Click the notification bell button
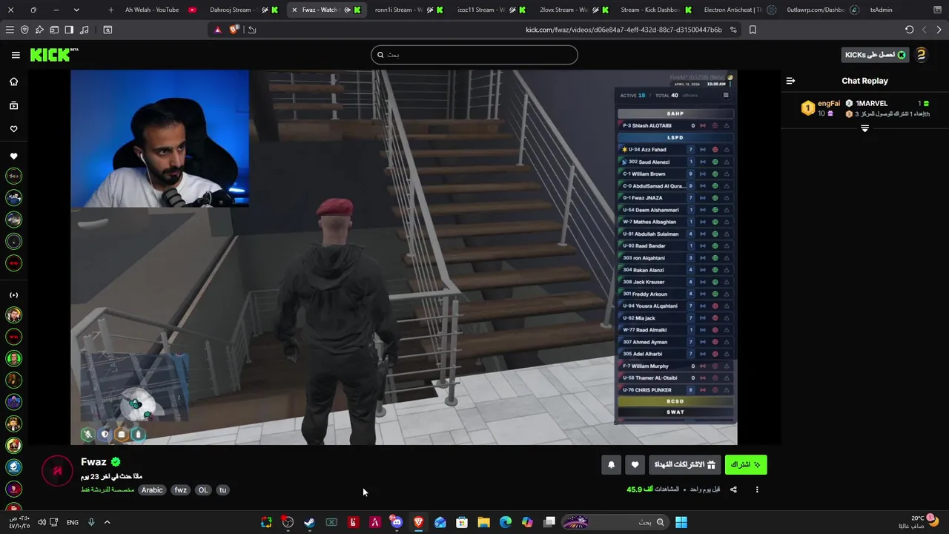This screenshot has width=949, height=534. [611, 465]
